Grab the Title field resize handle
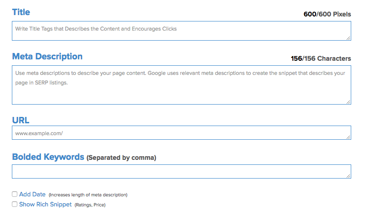This screenshot has width=369, height=216. [348, 38]
